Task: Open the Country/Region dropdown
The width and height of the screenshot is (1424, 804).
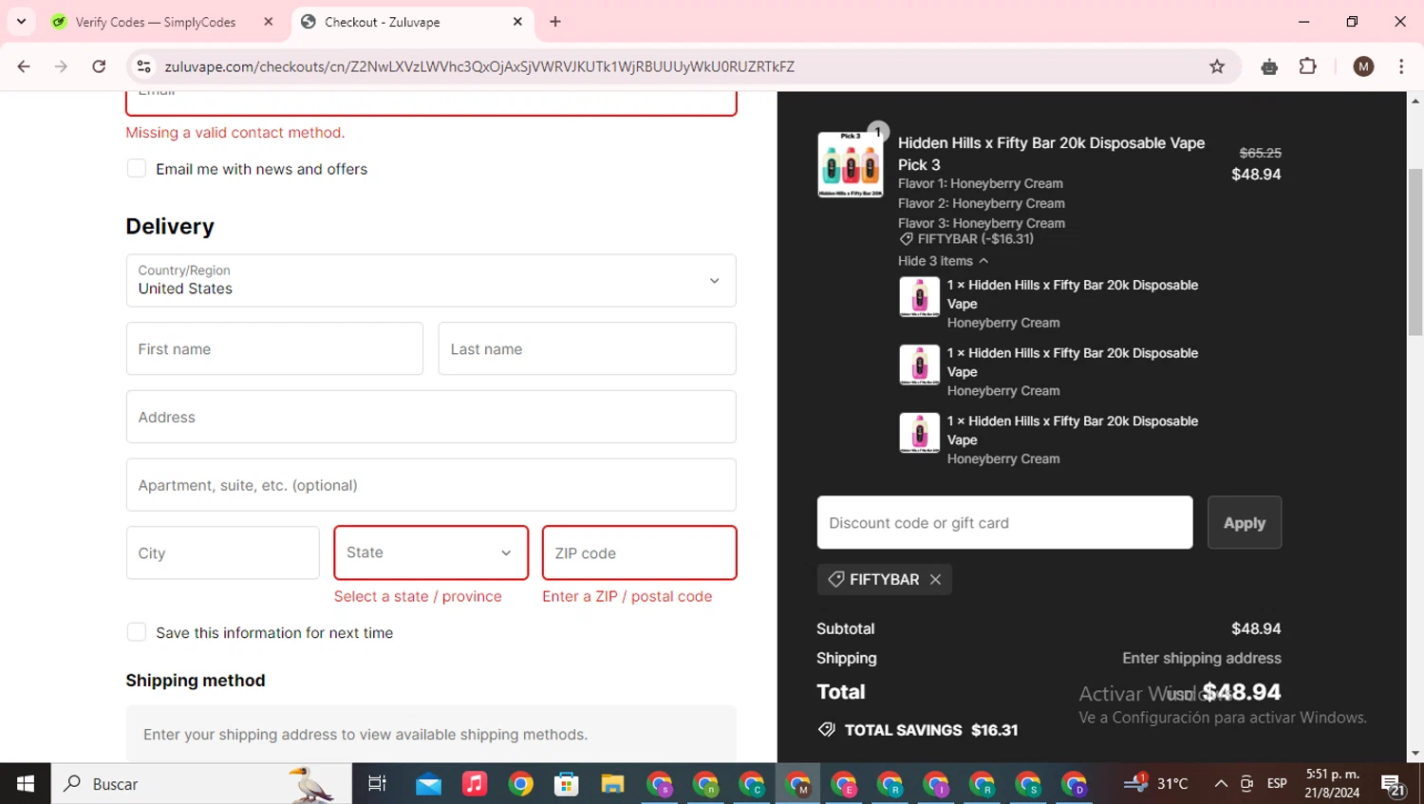Action: 431,280
